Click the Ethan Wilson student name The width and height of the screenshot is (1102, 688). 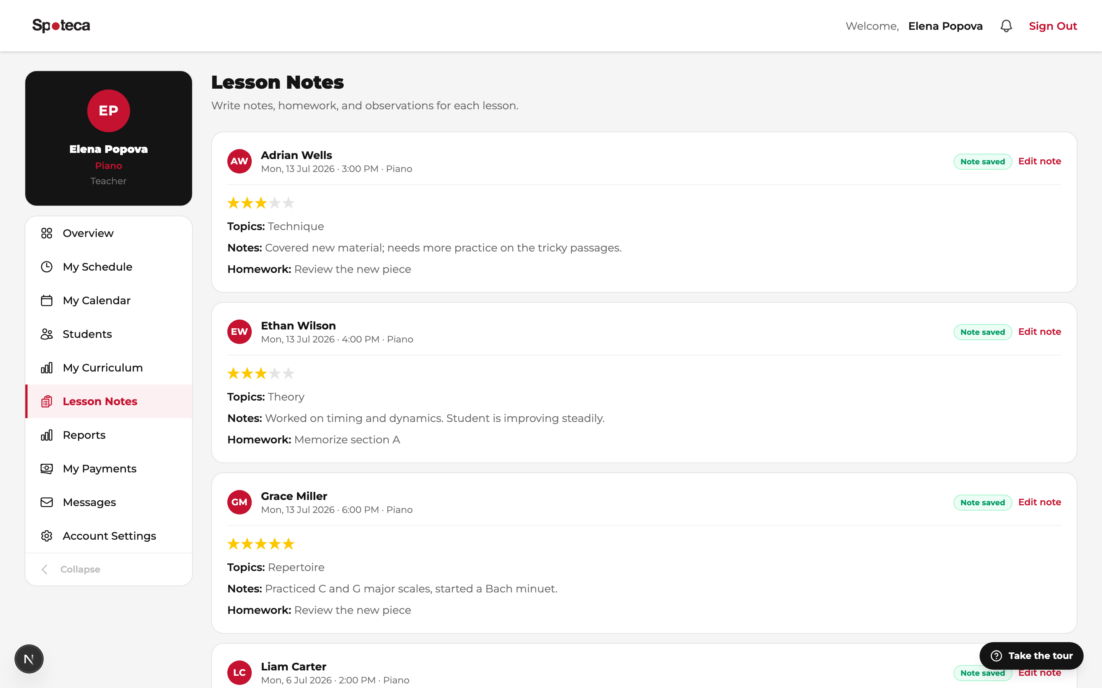pyautogui.click(x=298, y=326)
